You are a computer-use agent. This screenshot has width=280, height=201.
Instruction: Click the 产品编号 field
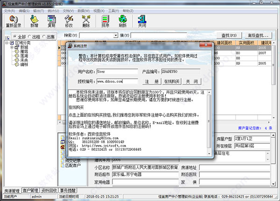coord(181,72)
